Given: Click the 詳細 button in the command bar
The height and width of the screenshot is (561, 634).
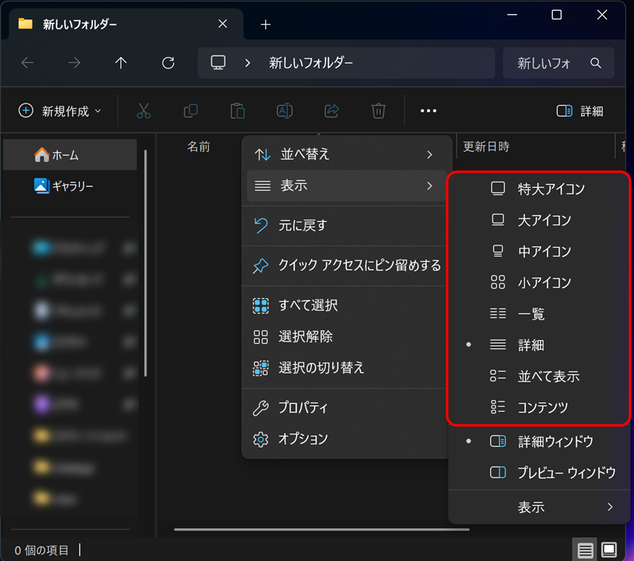Looking at the screenshot, I should (580, 111).
